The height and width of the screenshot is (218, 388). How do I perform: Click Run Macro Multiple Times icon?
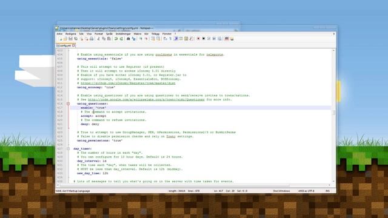pyautogui.click(x=214, y=39)
